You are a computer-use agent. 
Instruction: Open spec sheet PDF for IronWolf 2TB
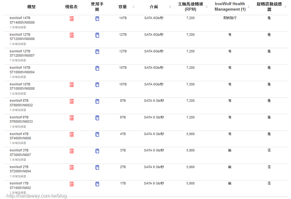pos(72,167)
